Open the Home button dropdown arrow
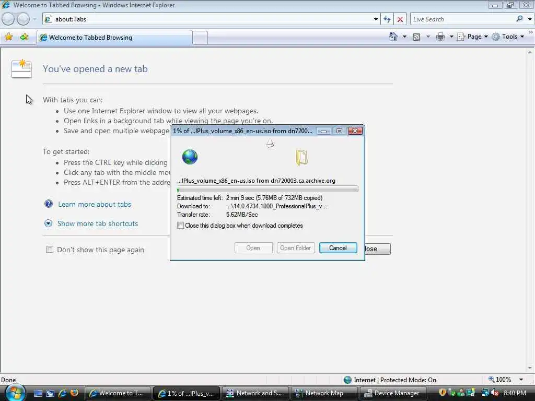 [404, 37]
